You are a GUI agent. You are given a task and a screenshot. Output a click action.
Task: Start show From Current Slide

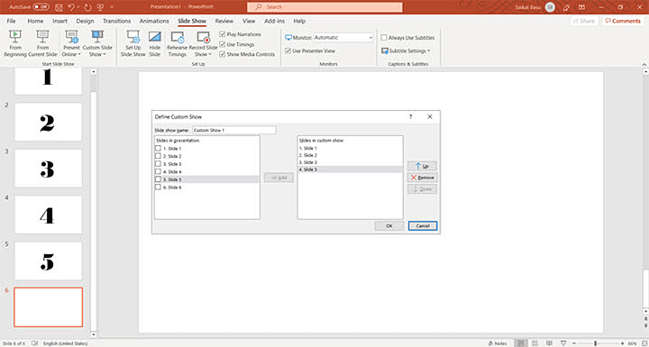tap(42, 44)
